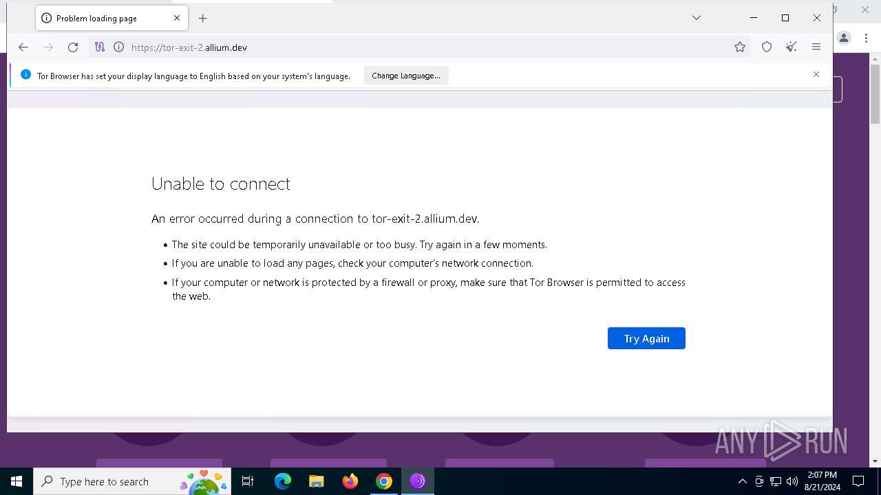The image size is (881, 495).
Task: Launch Firefox from the taskbar
Action: [x=350, y=481]
